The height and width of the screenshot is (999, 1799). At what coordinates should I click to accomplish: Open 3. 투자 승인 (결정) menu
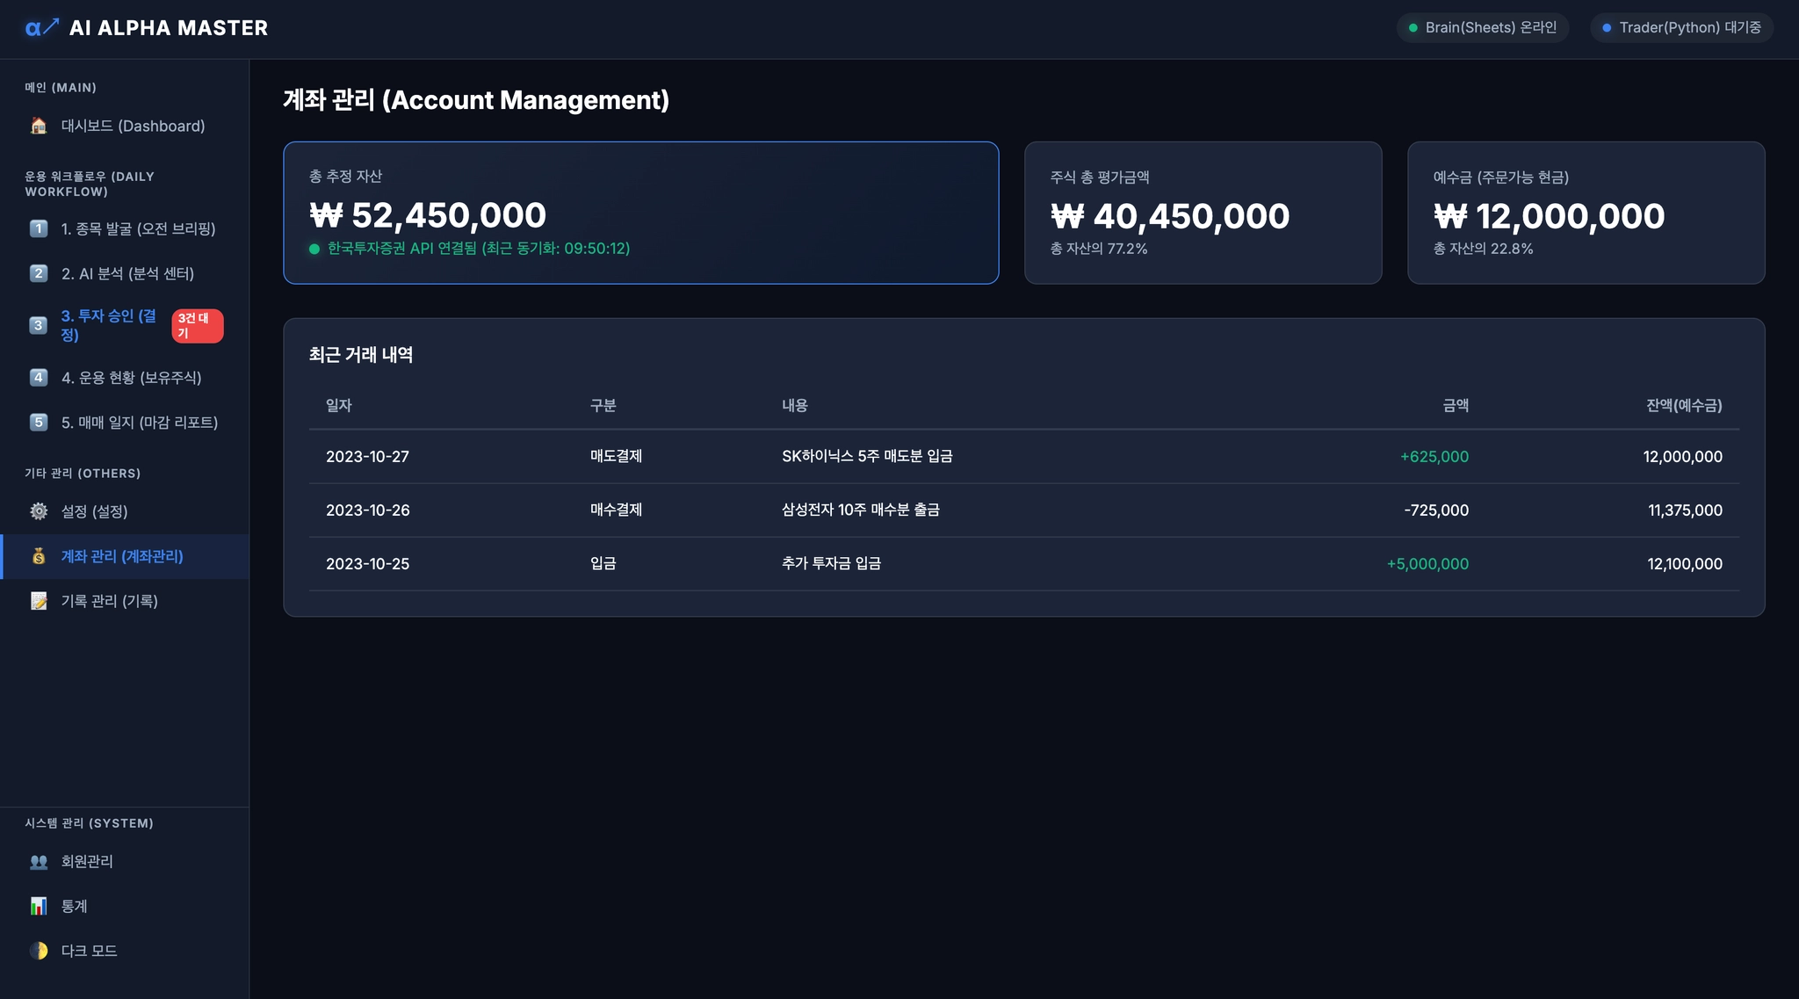[108, 325]
